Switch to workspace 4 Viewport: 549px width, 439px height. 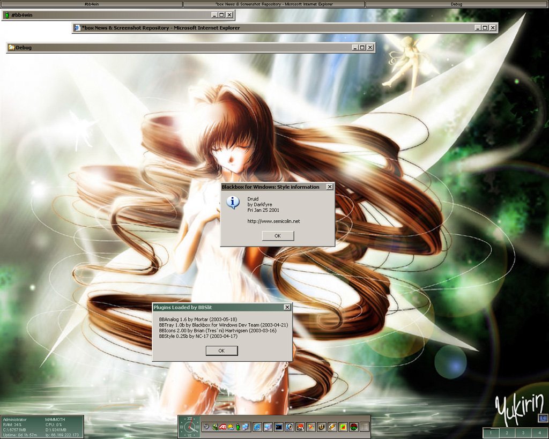pos(539,433)
